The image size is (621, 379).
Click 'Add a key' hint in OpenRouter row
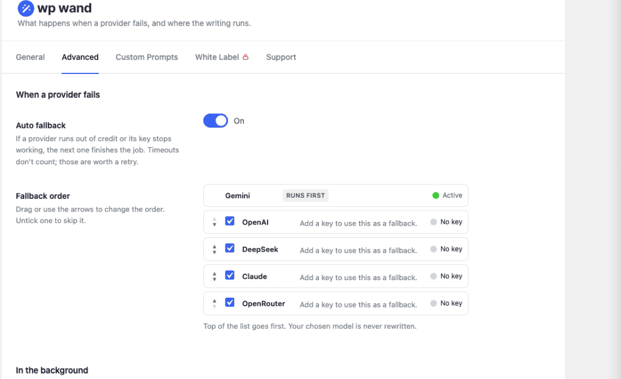click(x=358, y=304)
